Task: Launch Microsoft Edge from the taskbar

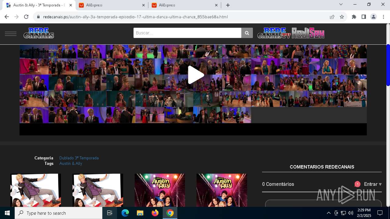Action: tap(125, 213)
